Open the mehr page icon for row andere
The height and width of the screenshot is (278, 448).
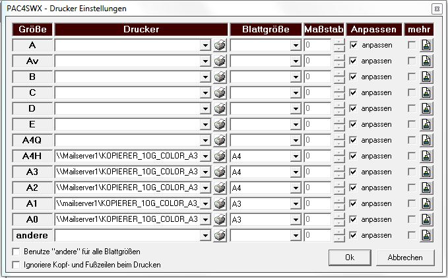[x=426, y=235]
